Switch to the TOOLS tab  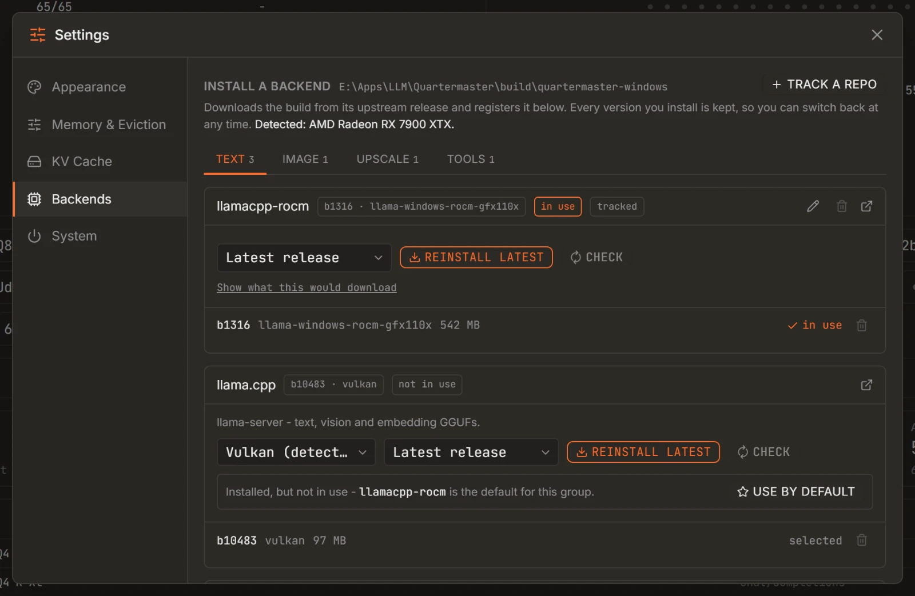pyautogui.click(x=471, y=159)
